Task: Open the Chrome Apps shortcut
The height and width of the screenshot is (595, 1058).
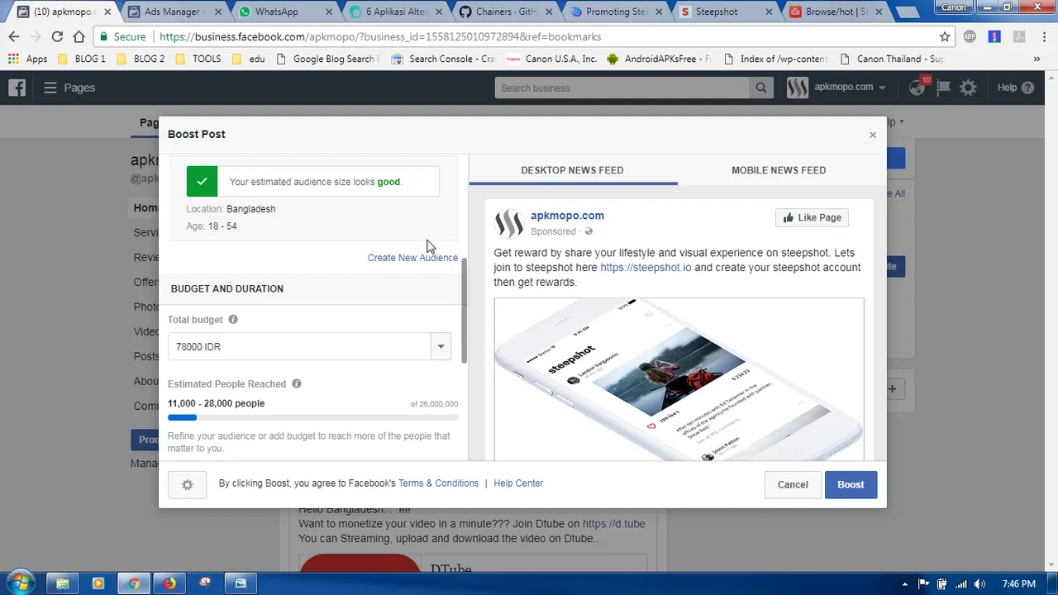Action: [27, 59]
